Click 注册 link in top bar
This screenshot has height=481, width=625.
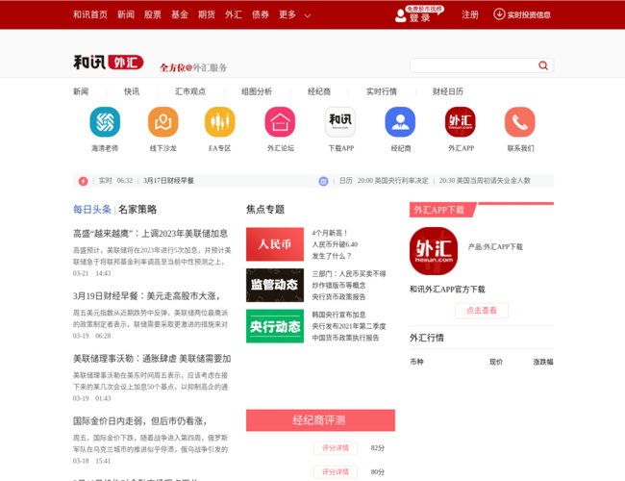(x=470, y=14)
